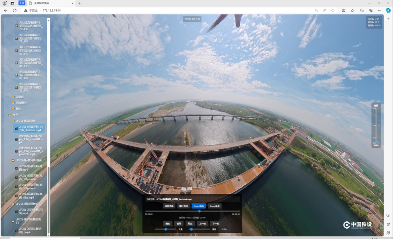Click the 下一帧 next frame button
This screenshot has height=239, width=393.
(x=215, y=223)
